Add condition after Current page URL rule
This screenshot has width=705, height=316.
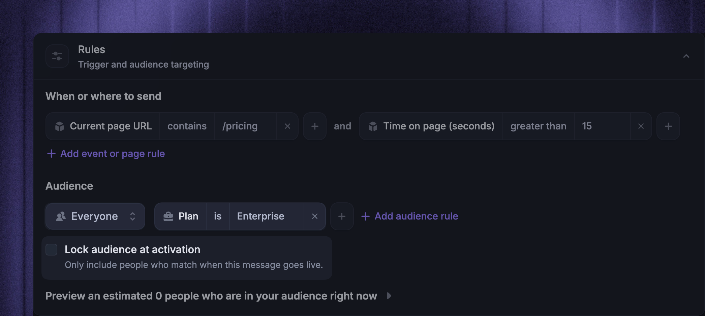tap(315, 126)
